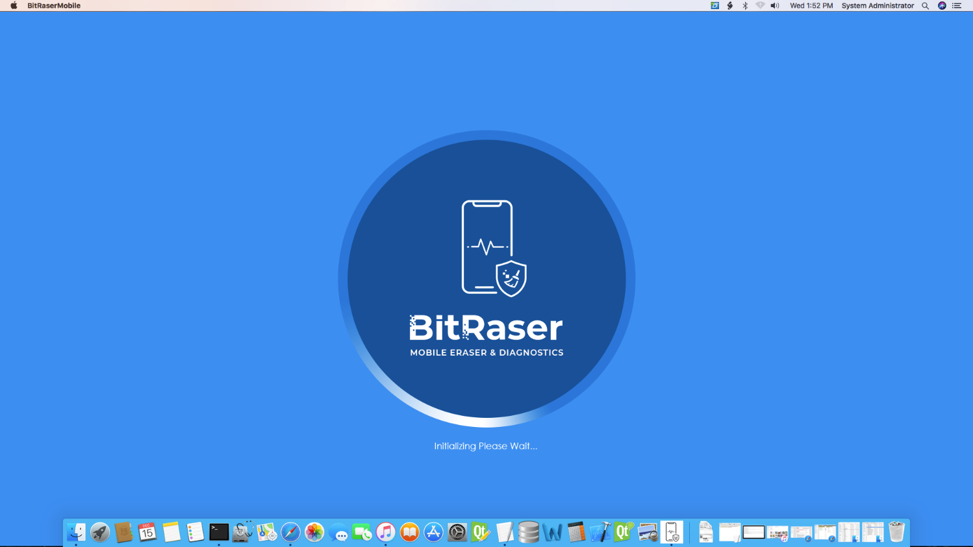Viewport: 973px width, 547px height.
Task: Open Qt Linguist speech bubble icon
Action: [x=624, y=532]
